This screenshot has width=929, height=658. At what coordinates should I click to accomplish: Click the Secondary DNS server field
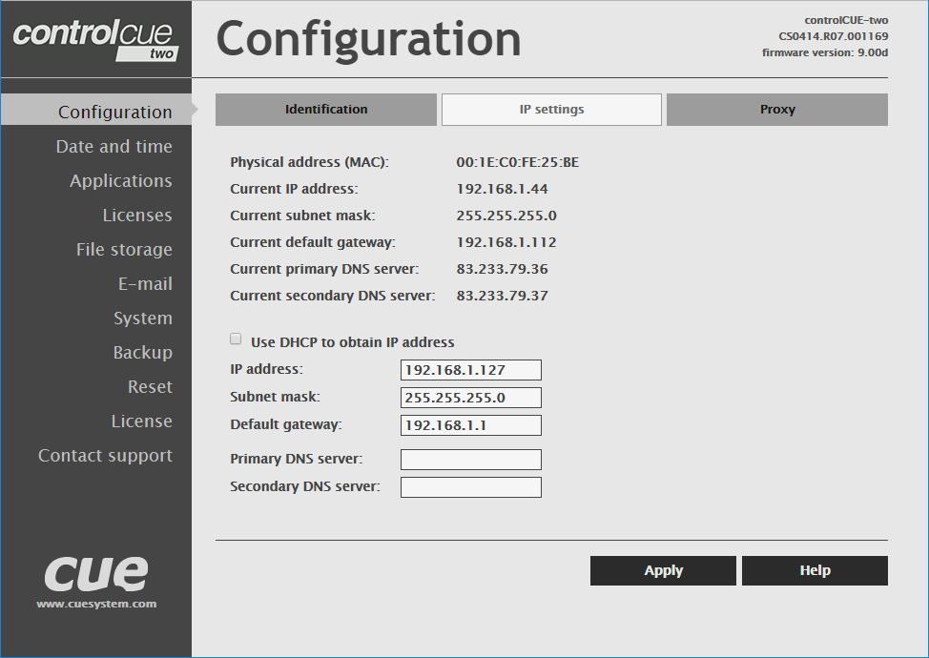click(x=471, y=487)
